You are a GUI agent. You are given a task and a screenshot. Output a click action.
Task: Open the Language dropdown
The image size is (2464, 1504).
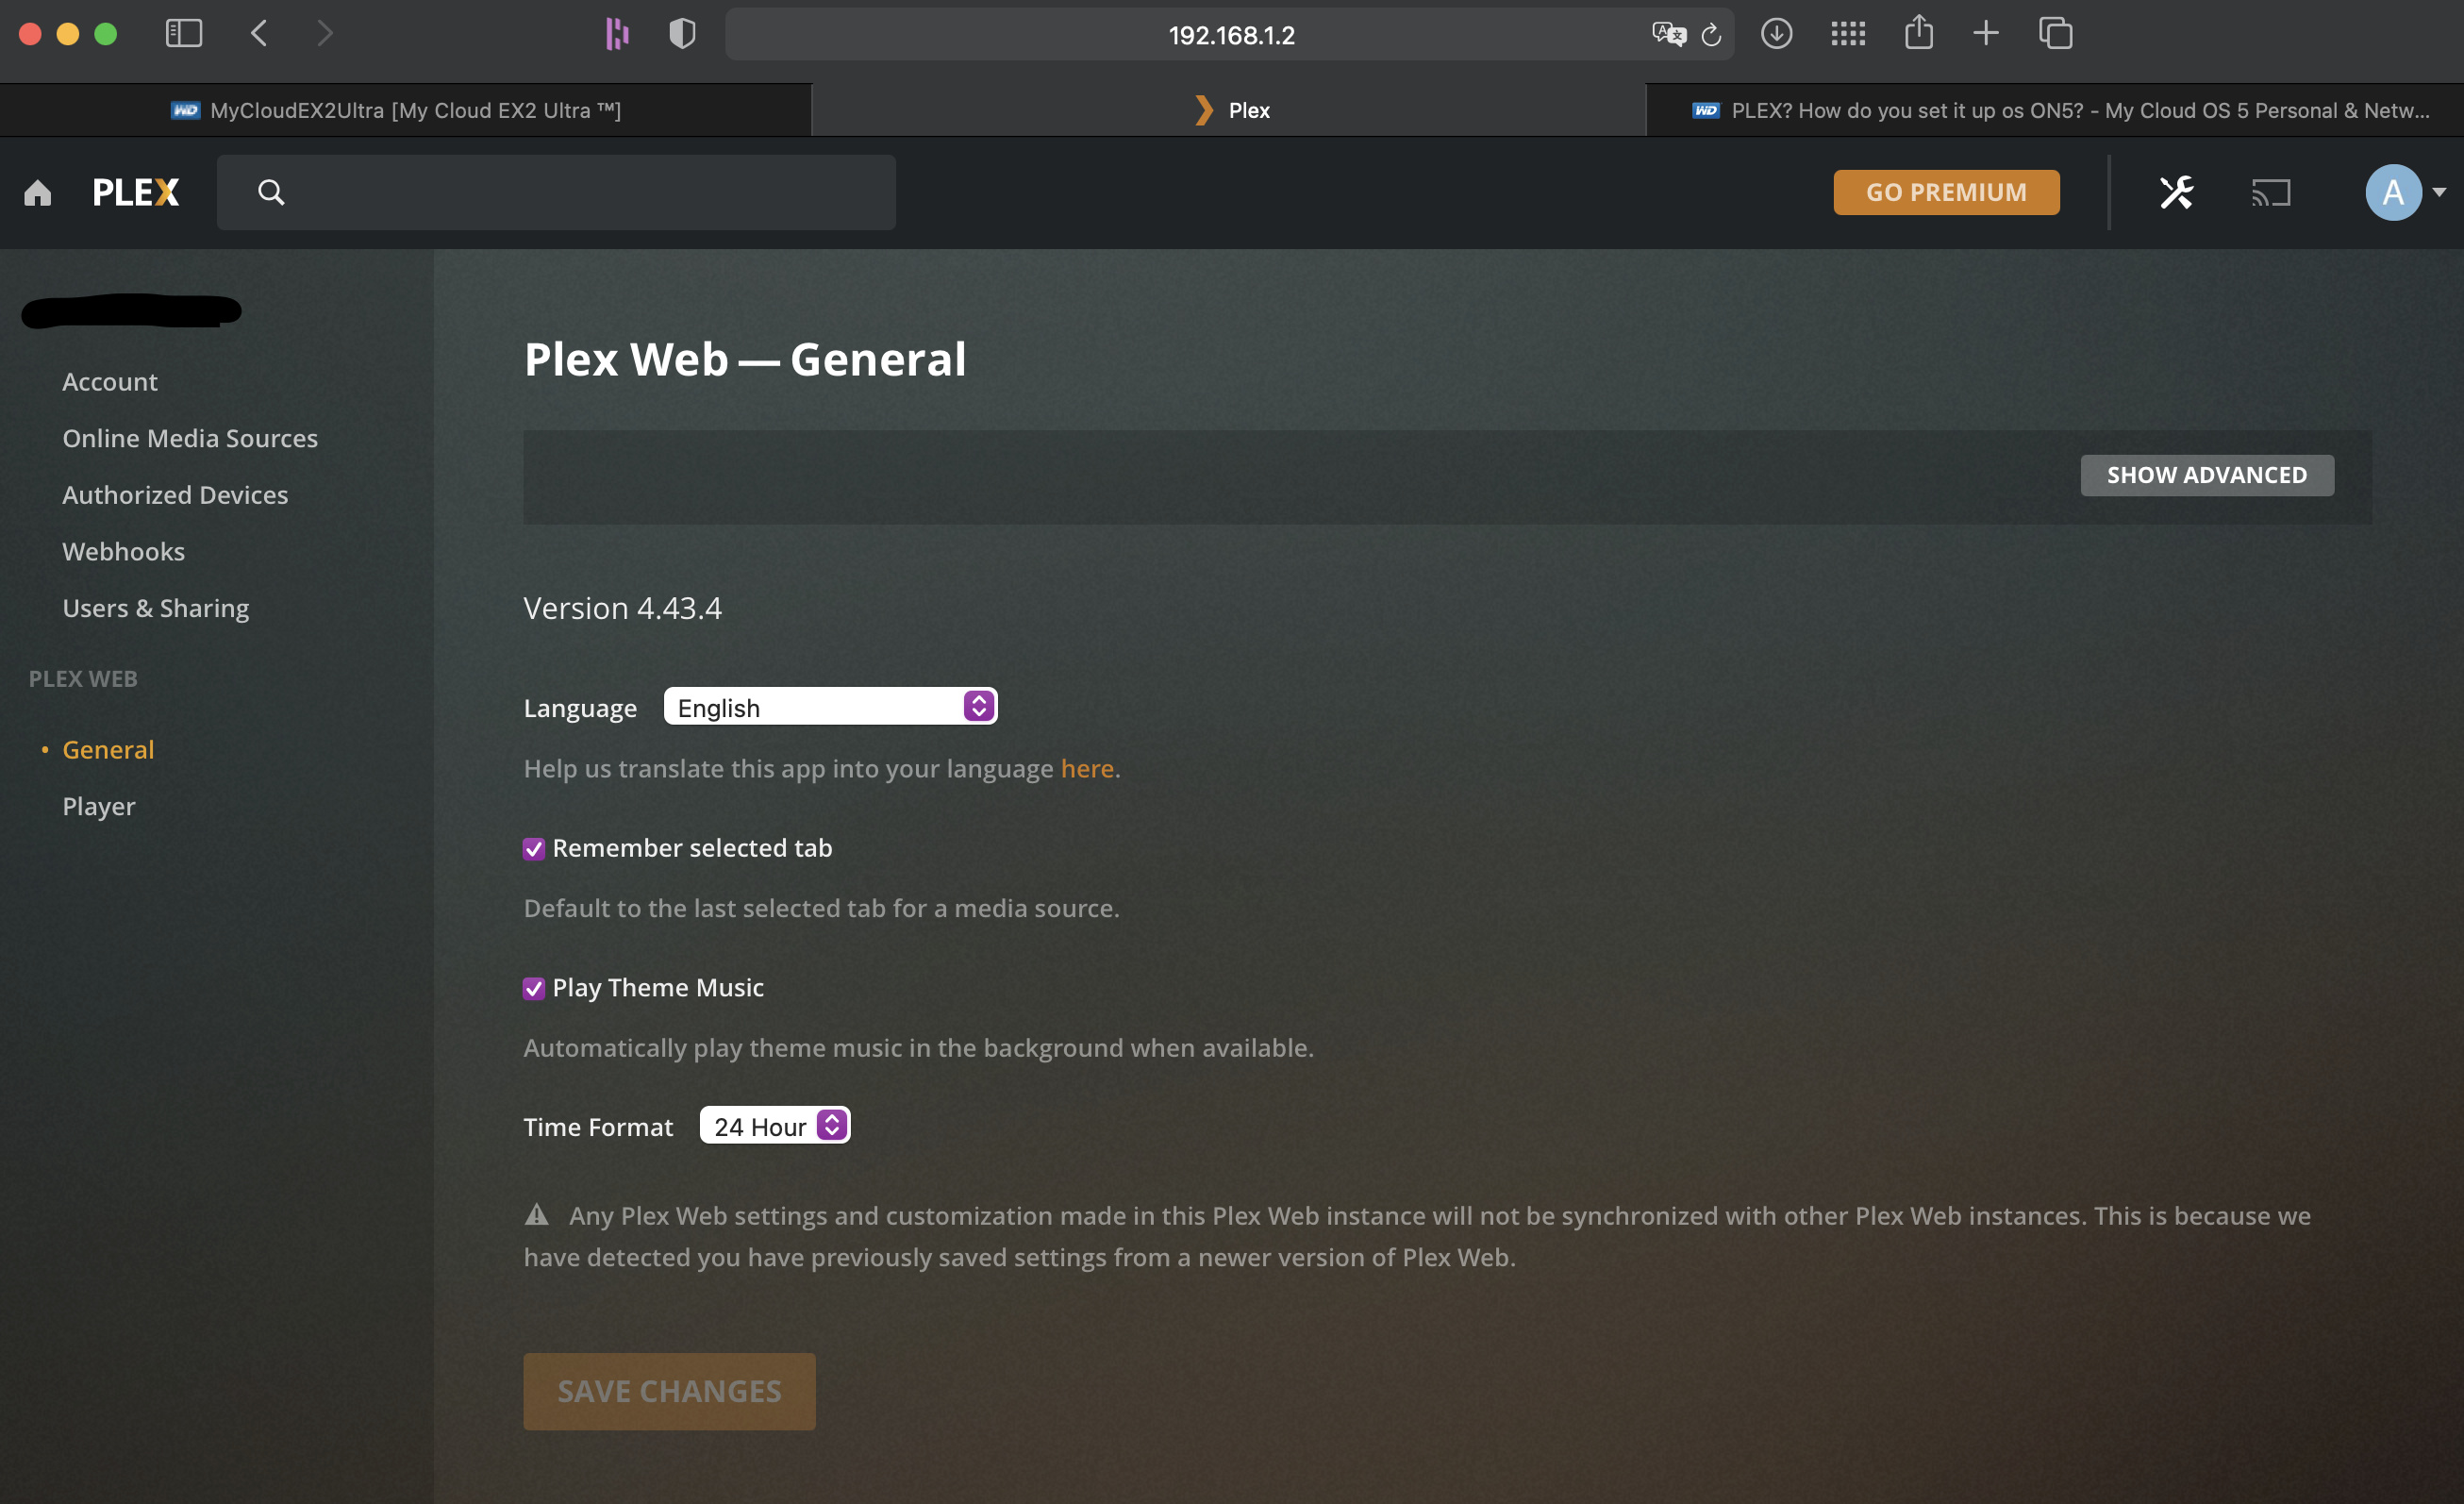pos(830,707)
